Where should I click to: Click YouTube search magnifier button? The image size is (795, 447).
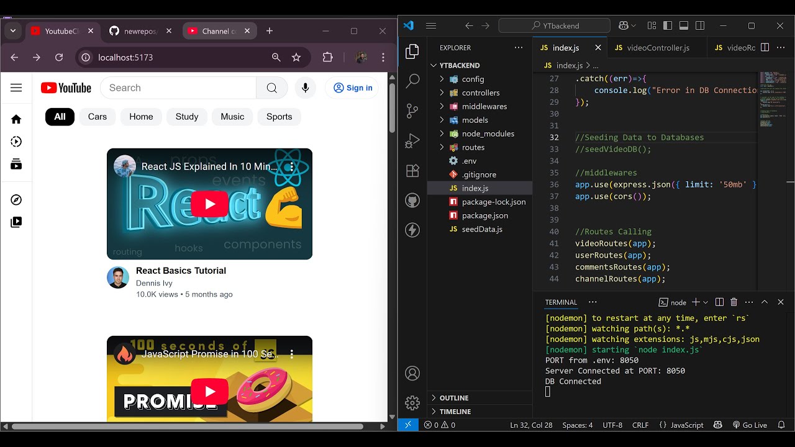coord(272,88)
